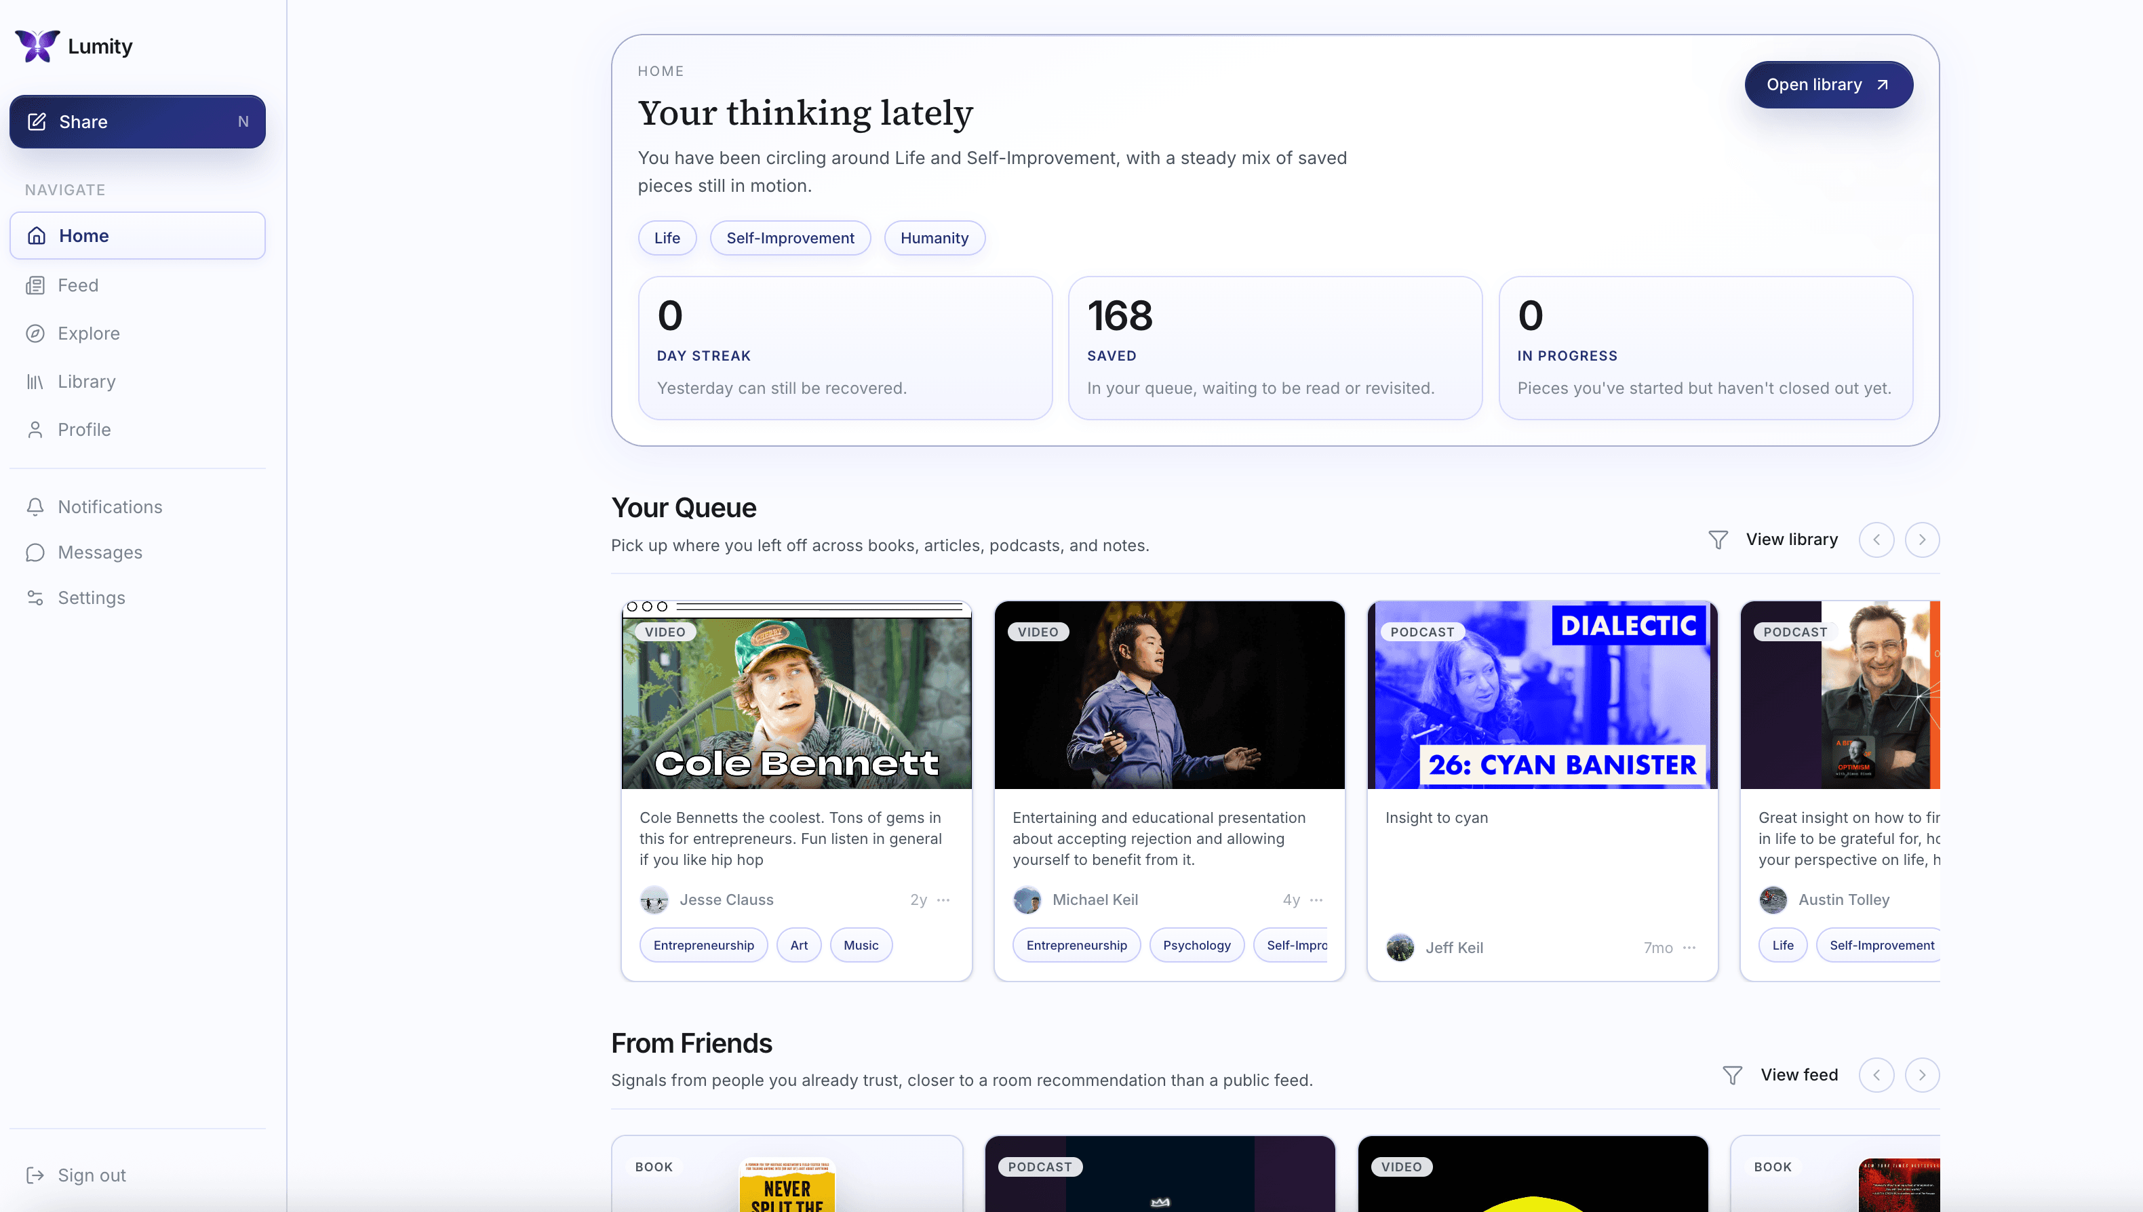Open the 168 Saved stat card
Screen dimensions: 2143x1212
[x=1275, y=348]
